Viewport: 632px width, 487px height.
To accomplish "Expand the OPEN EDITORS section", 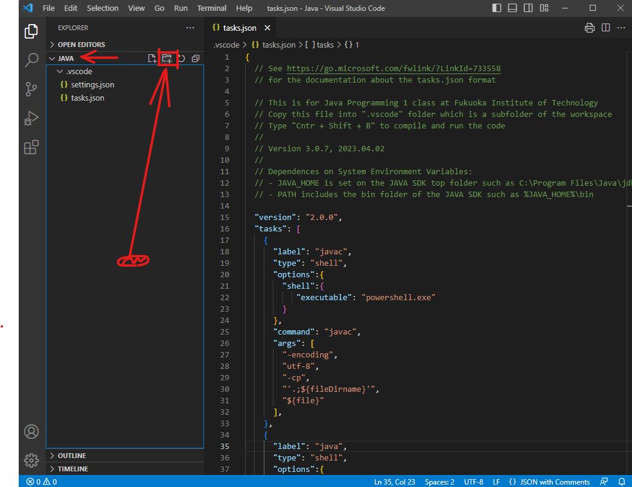I will (81, 45).
